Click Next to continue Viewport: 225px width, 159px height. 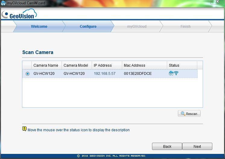(x=197, y=146)
